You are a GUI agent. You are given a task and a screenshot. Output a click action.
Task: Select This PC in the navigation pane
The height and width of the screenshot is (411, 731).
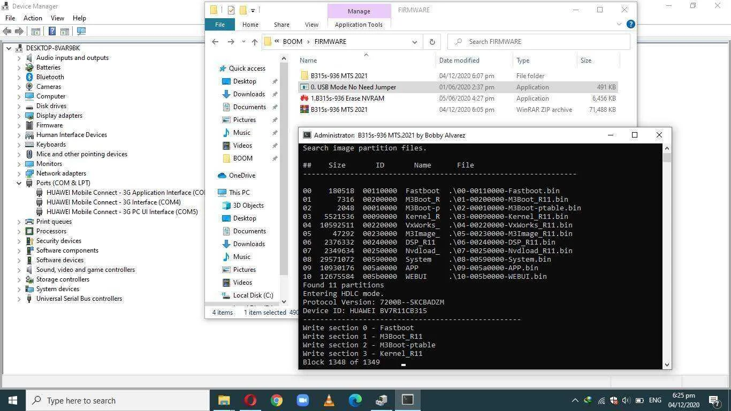(x=239, y=193)
